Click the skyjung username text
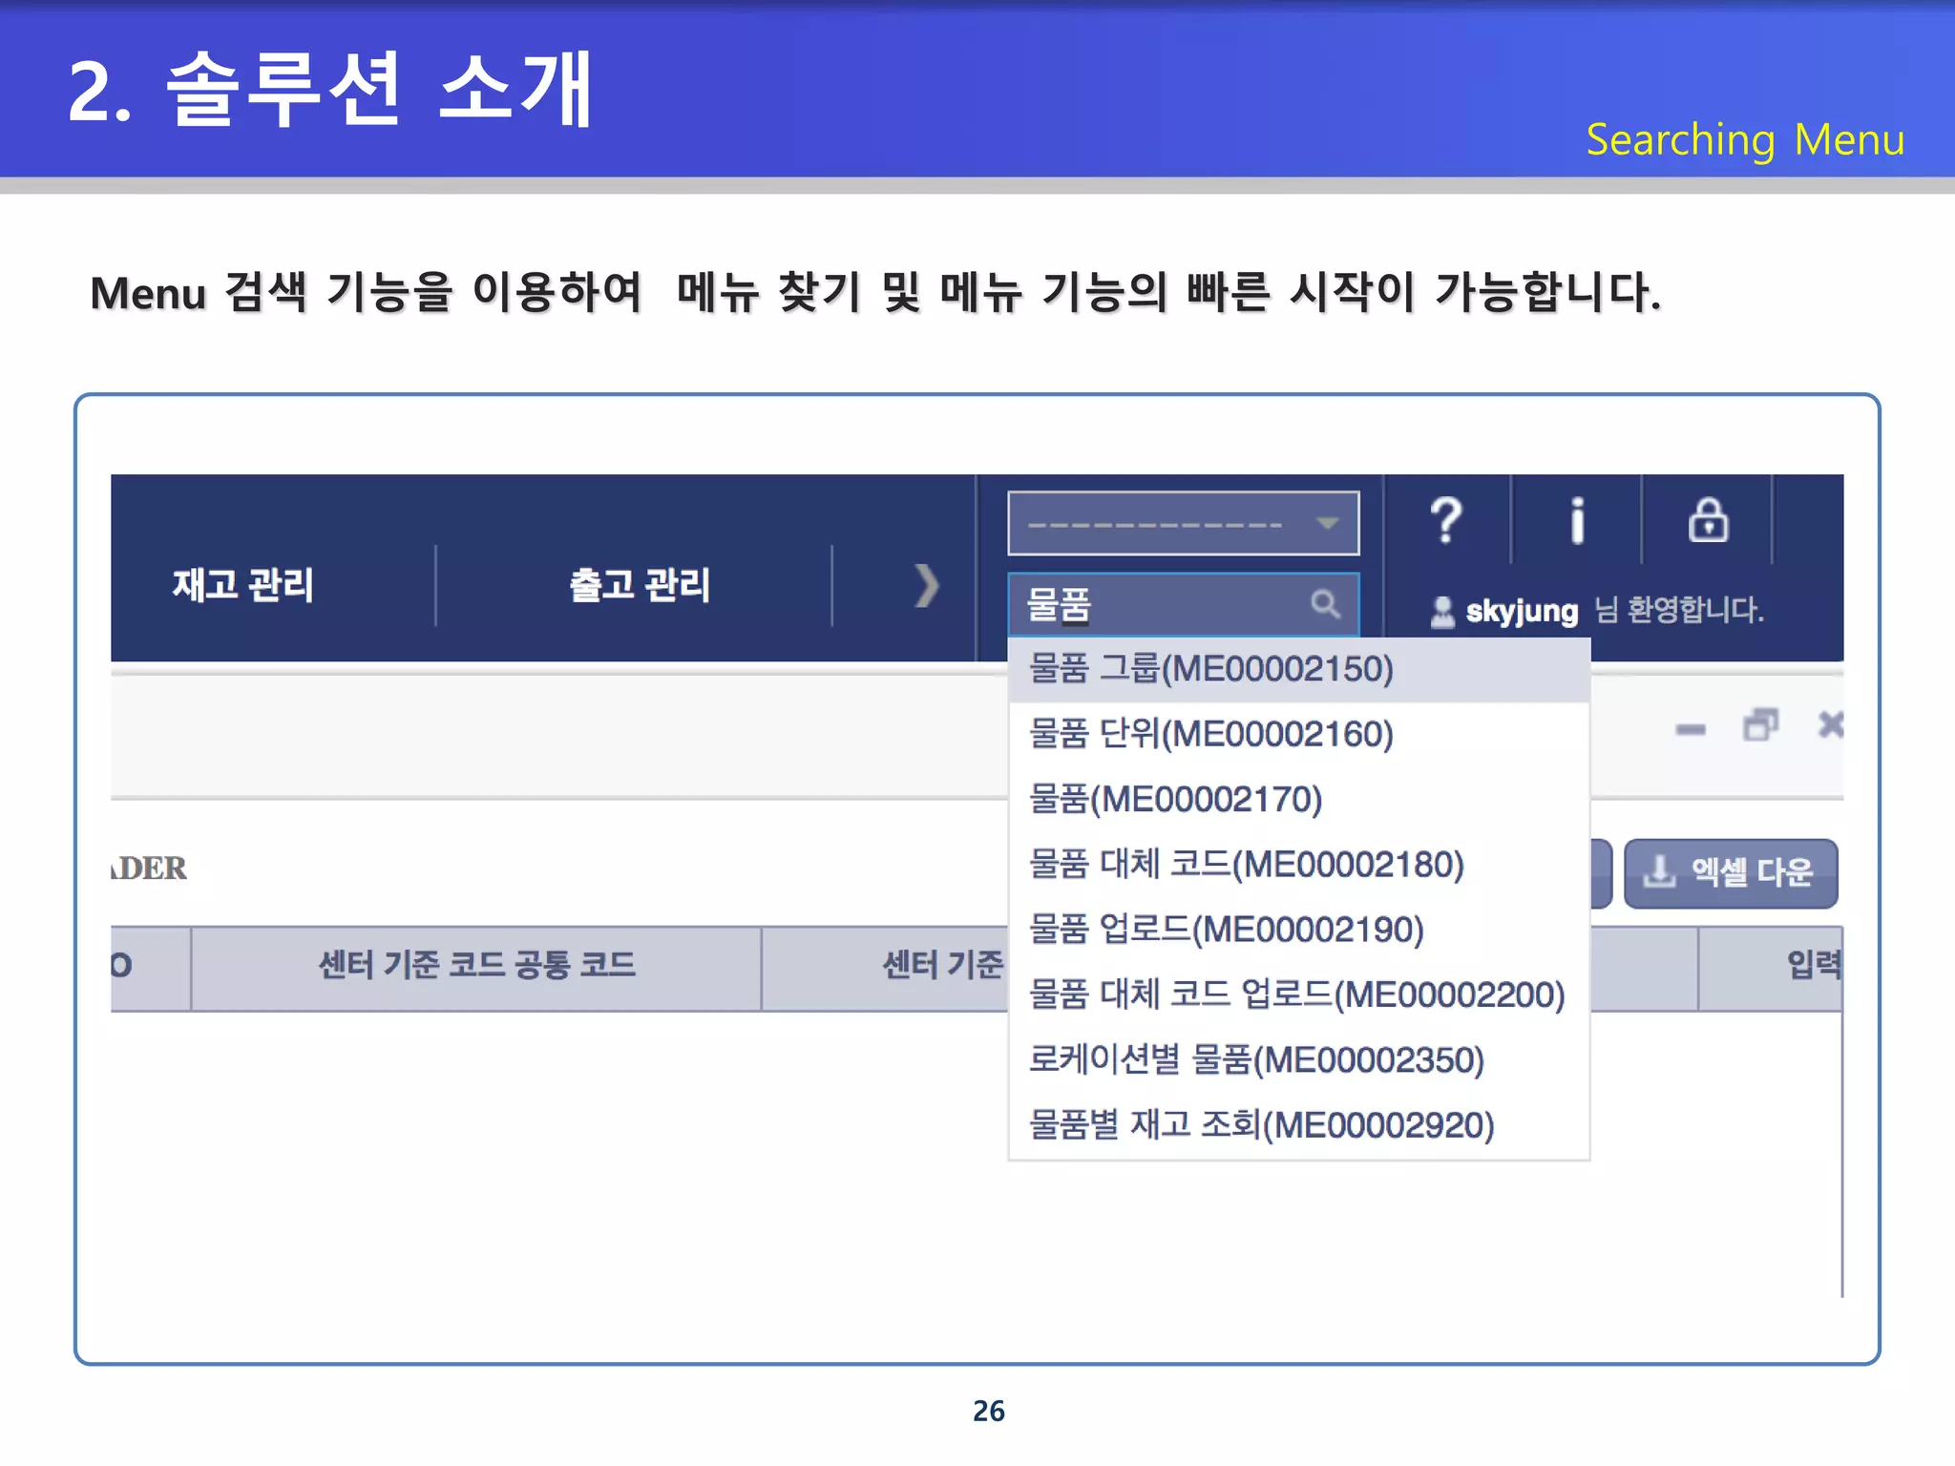 [x=1522, y=611]
